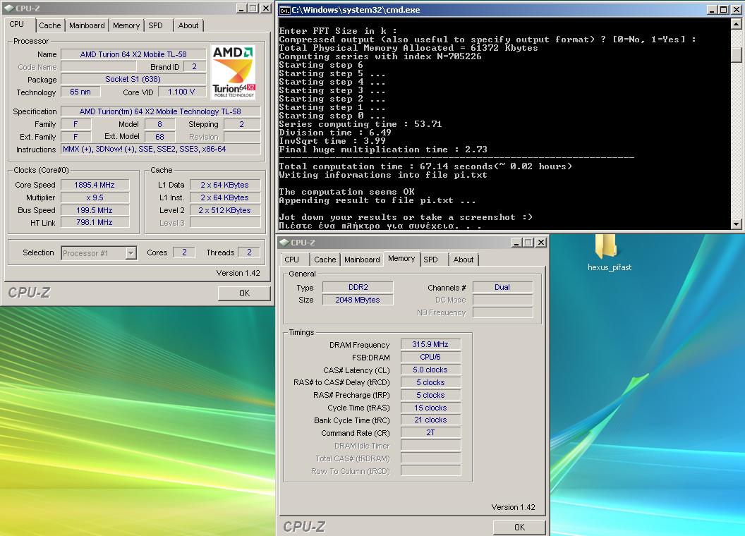Click the Specification field value
The height and width of the screenshot is (536, 745).
[161, 111]
